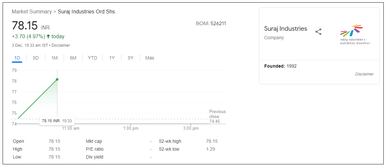Click the green up arrow next to today
This screenshot has height=166, width=386.
click(48, 36)
